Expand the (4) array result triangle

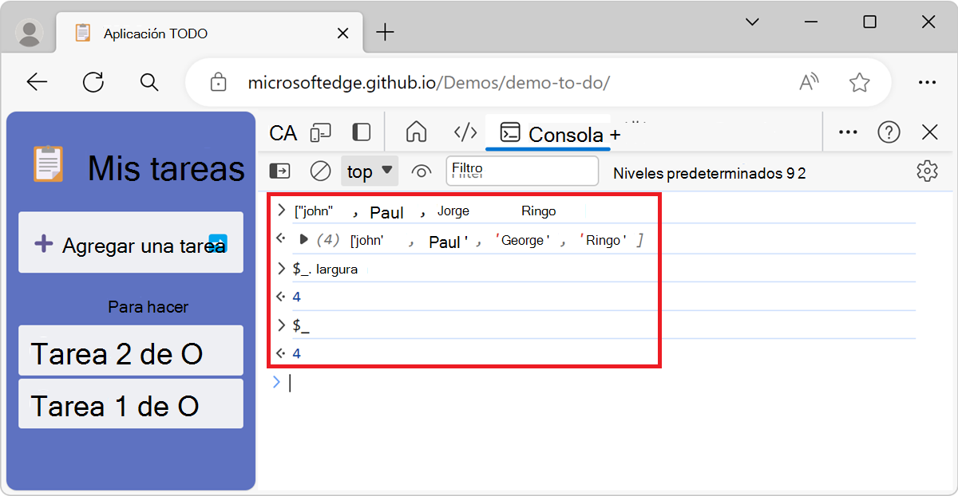point(303,239)
